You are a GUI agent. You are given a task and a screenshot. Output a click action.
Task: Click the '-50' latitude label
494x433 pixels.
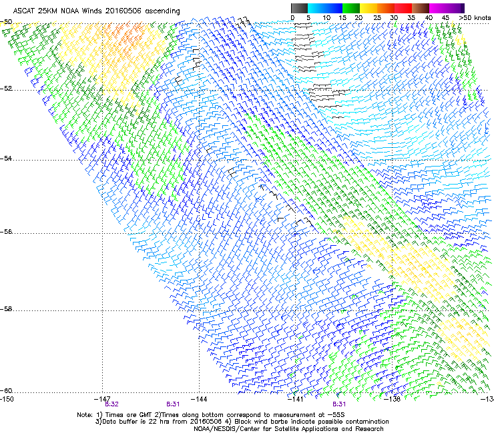coord(6,22)
